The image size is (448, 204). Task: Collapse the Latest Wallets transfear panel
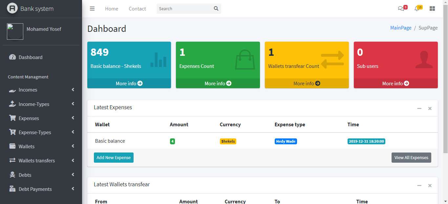pyautogui.click(x=419, y=185)
